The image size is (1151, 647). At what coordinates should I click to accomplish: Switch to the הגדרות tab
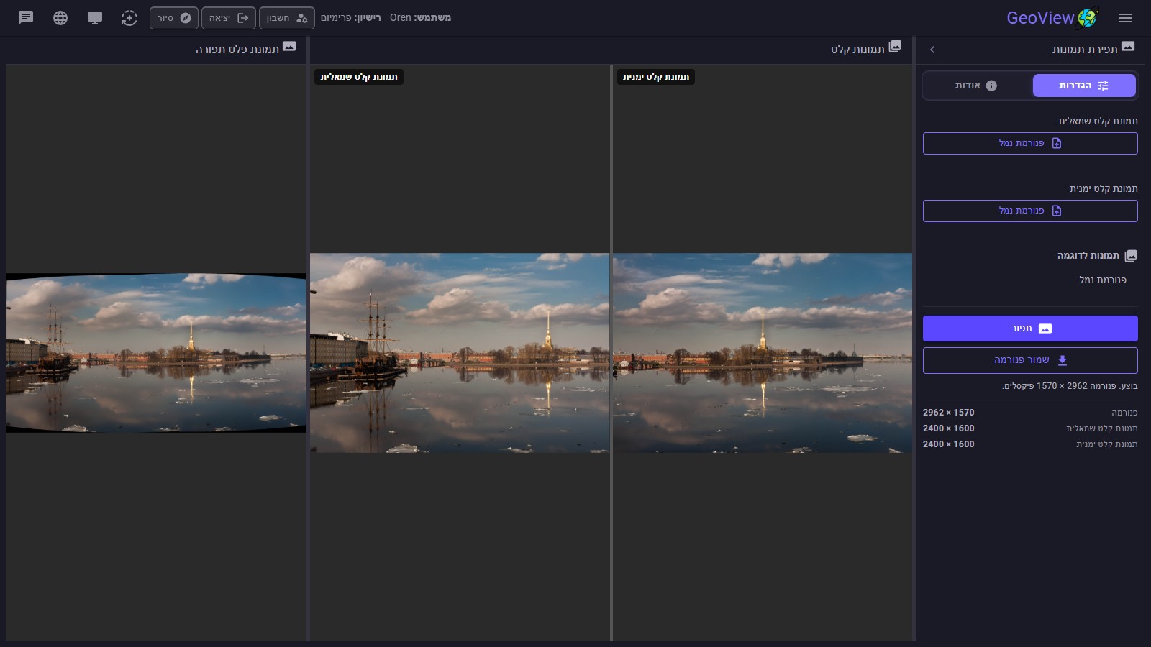click(1084, 86)
